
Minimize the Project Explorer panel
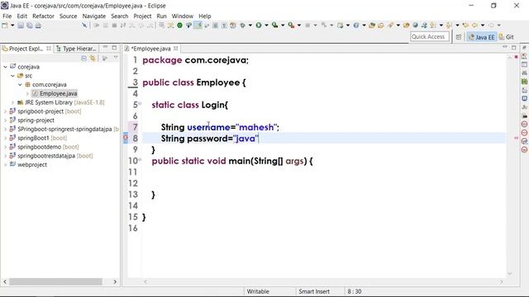105,48
